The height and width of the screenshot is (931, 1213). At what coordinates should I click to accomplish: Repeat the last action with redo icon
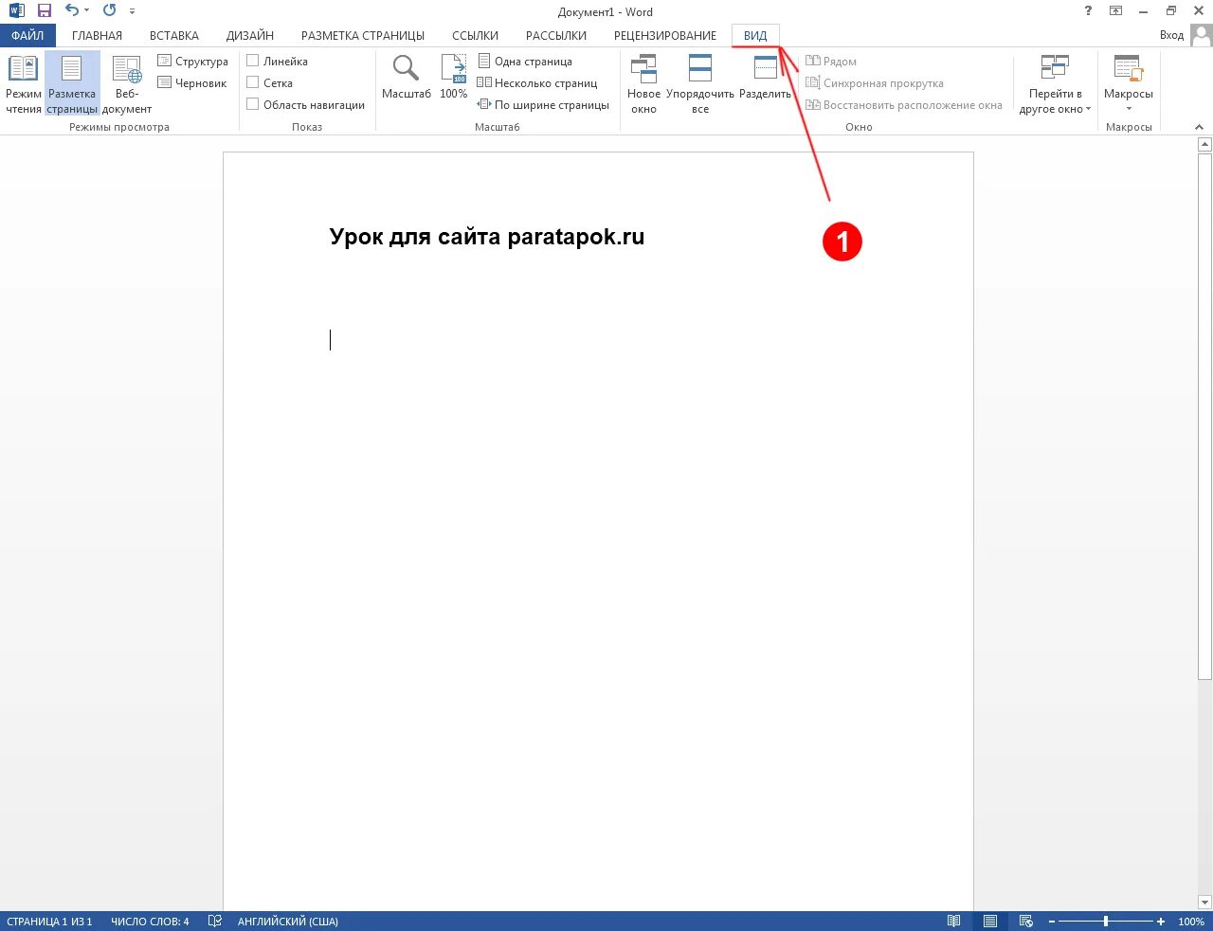[x=109, y=11]
